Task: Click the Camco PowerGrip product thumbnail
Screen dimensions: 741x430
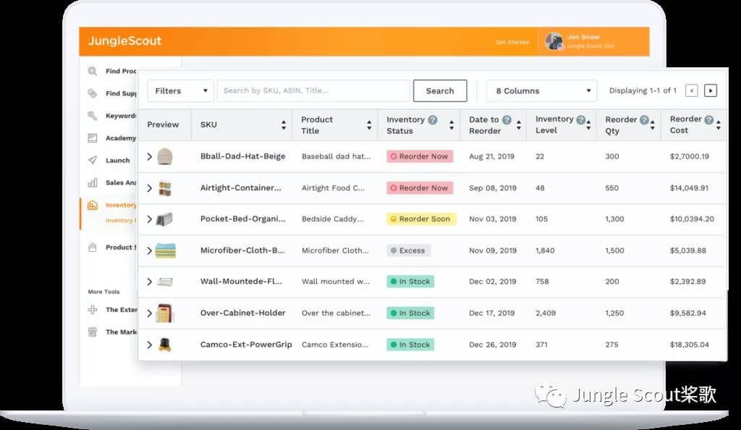Action: pos(165,345)
